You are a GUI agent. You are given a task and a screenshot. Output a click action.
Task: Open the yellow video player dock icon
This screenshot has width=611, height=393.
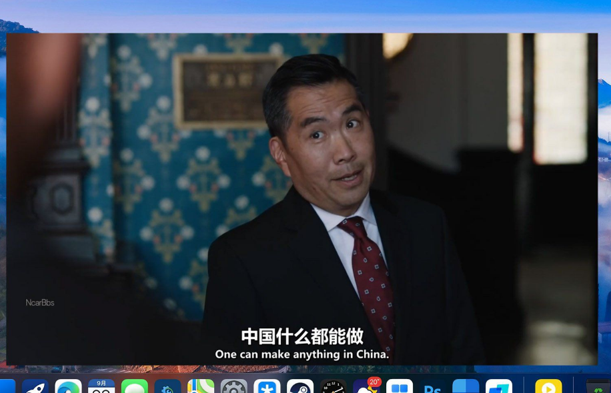(x=548, y=387)
